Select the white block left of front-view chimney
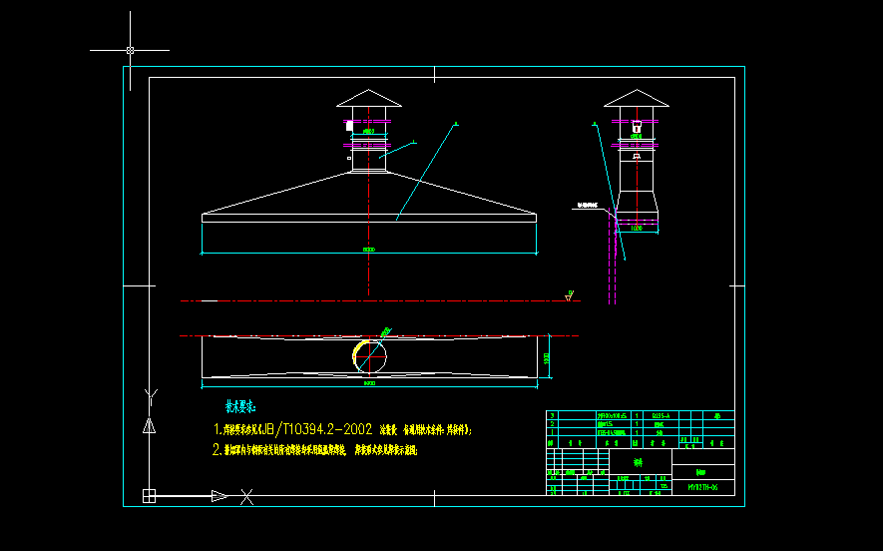The image size is (883, 551). tap(350, 126)
